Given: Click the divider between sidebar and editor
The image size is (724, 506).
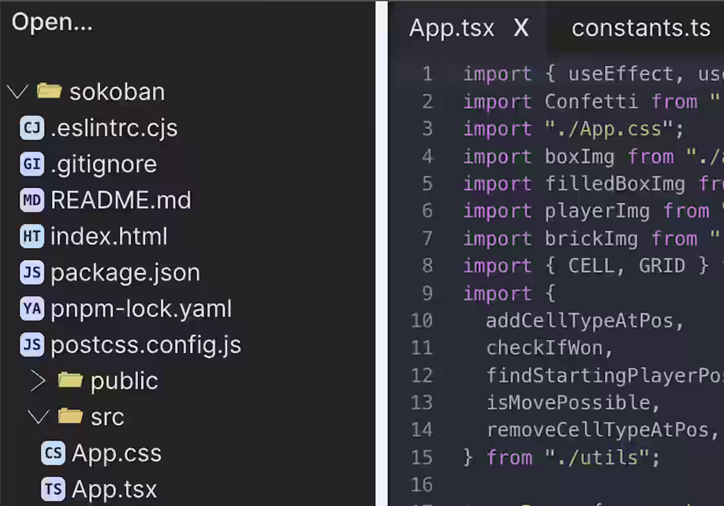Looking at the screenshot, I should point(382,253).
